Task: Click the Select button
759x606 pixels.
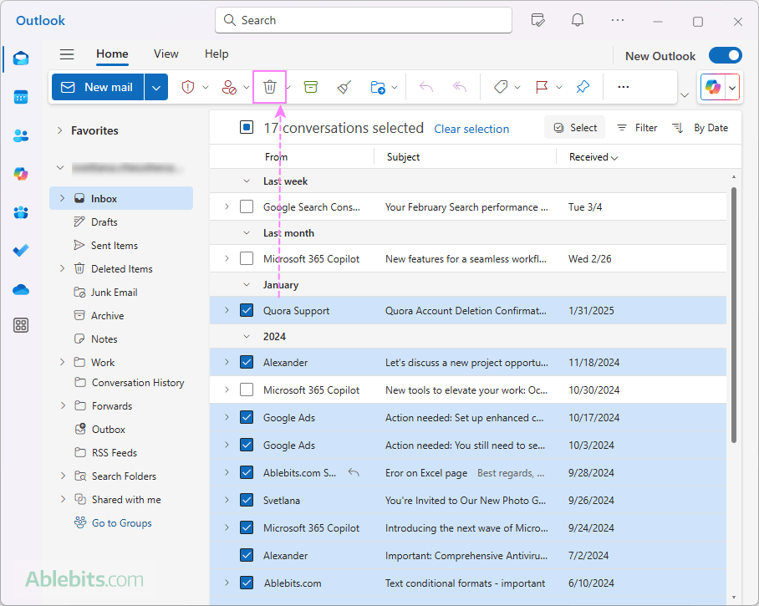Action: pyautogui.click(x=575, y=128)
